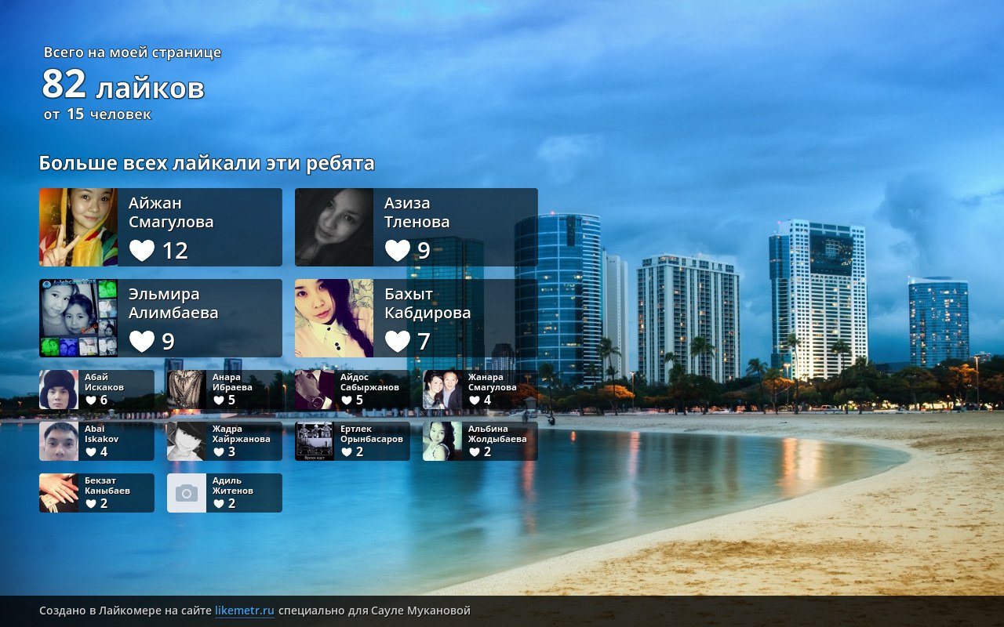The image size is (1004, 627).
Task: Click small heart under Айдос Сабыржанов
Action: coord(347,400)
